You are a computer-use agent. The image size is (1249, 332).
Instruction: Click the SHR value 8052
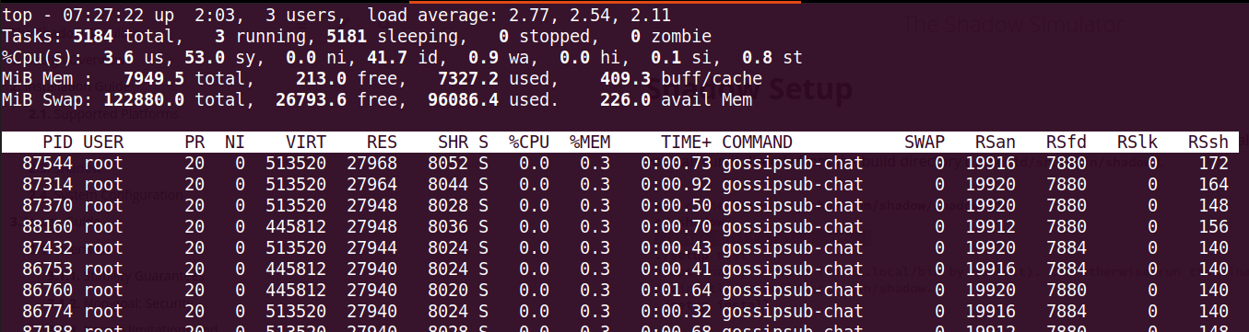tap(449, 163)
